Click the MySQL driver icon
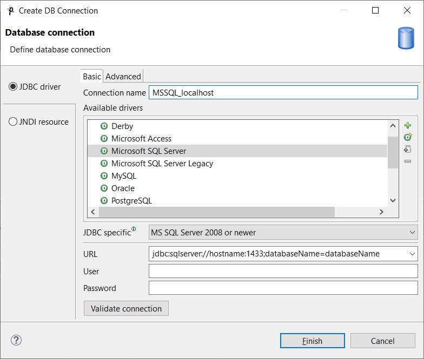Image resolution: width=424 pixels, height=359 pixels. point(104,176)
